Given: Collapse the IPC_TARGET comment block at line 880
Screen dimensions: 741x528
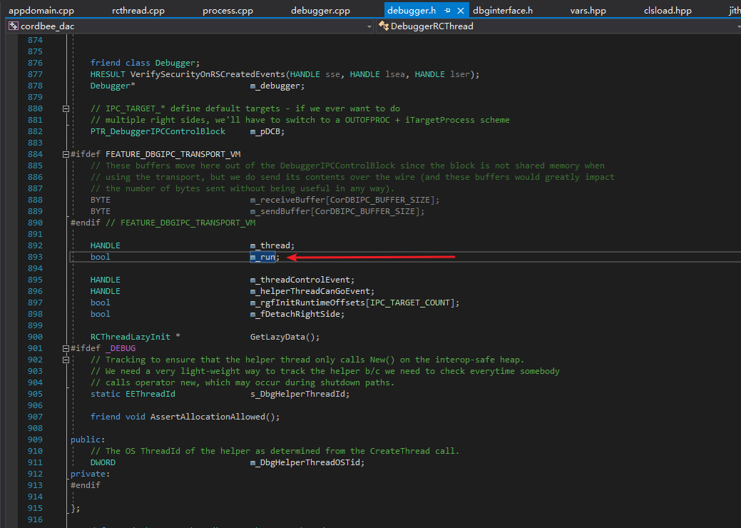Looking at the screenshot, I should tap(66, 108).
